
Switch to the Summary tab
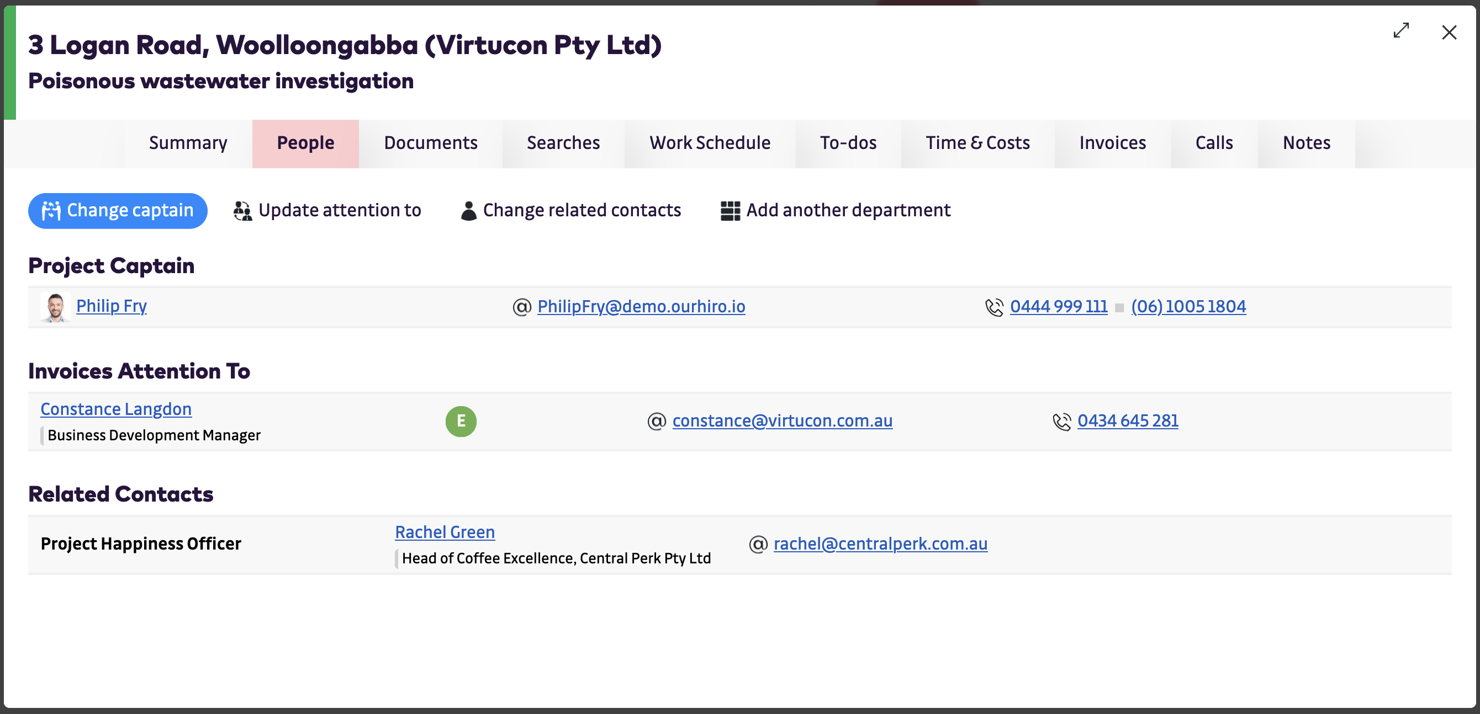pyautogui.click(x=188, y=143)
